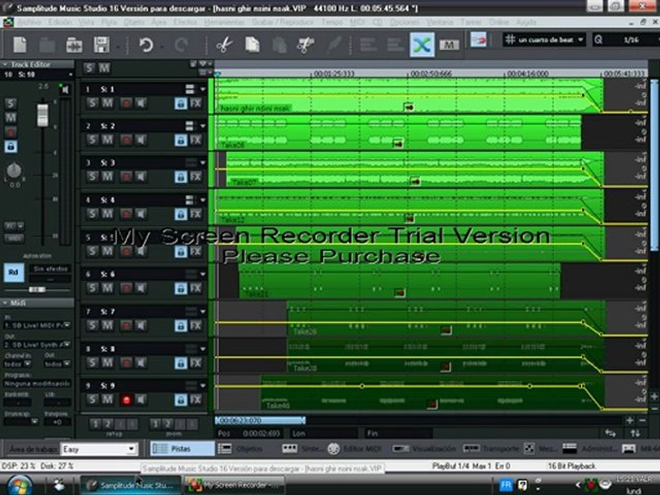Viewport: 660px width, 495px height.
Task: Open the Edición menu
Action: point(60,21)
